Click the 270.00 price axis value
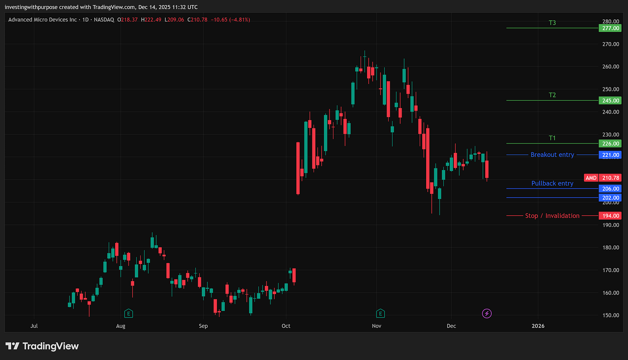 [x=611, y=44]
